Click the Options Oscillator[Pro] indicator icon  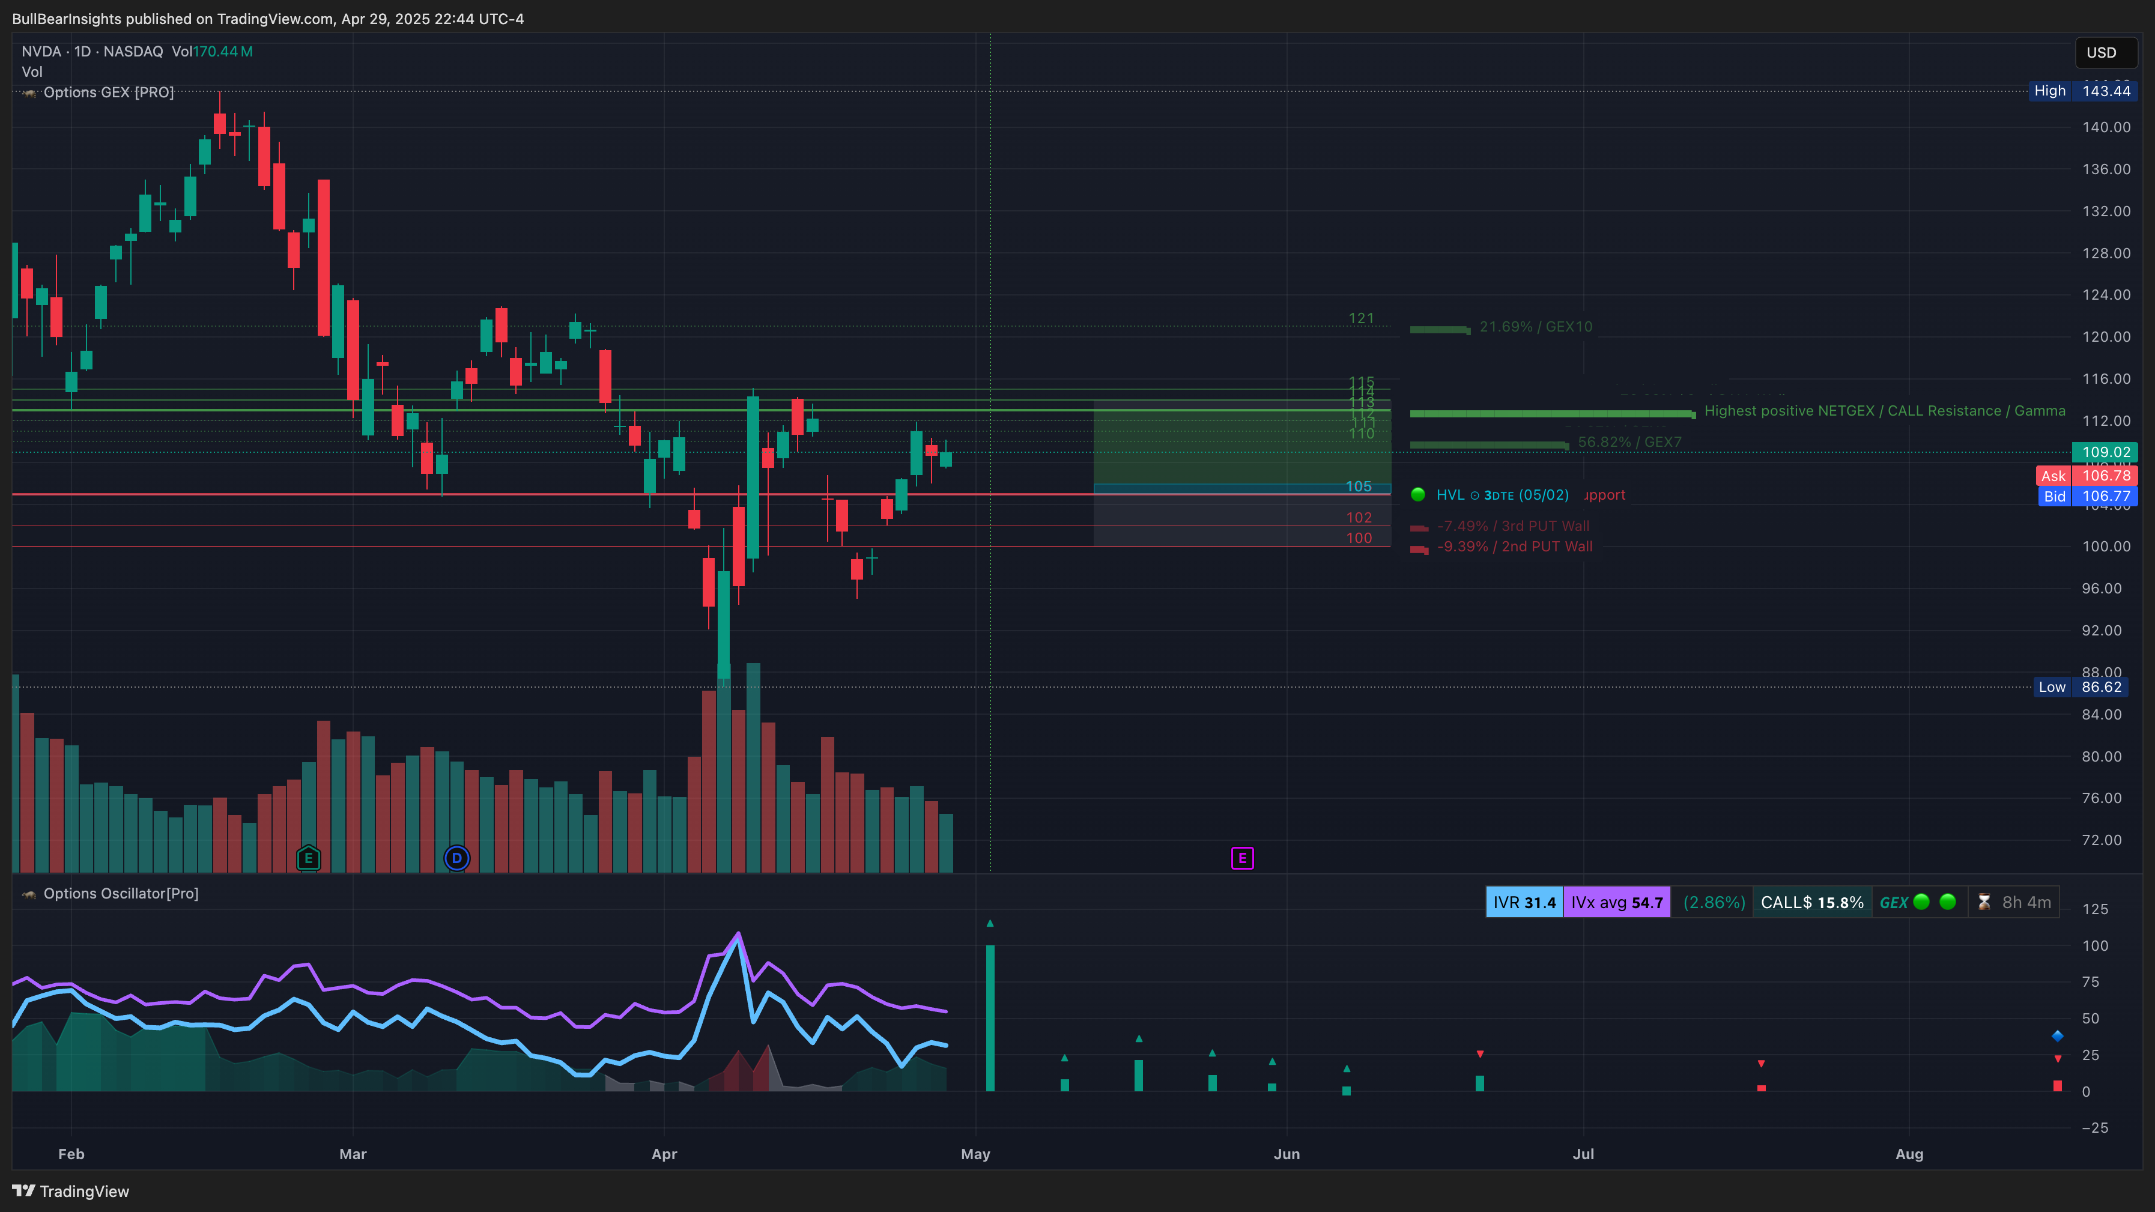point(29,894)
